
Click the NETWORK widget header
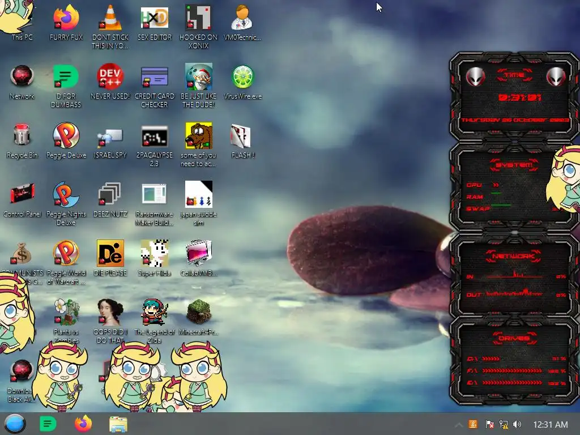point(513,256)
